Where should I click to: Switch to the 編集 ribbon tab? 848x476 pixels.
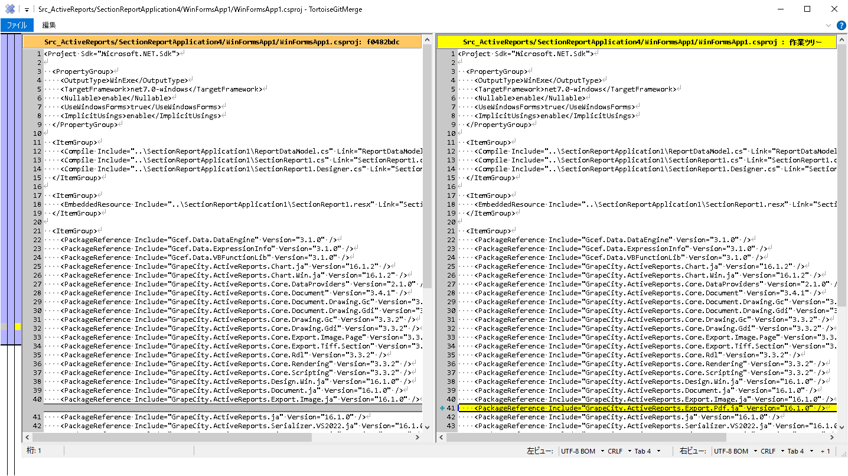48,25
